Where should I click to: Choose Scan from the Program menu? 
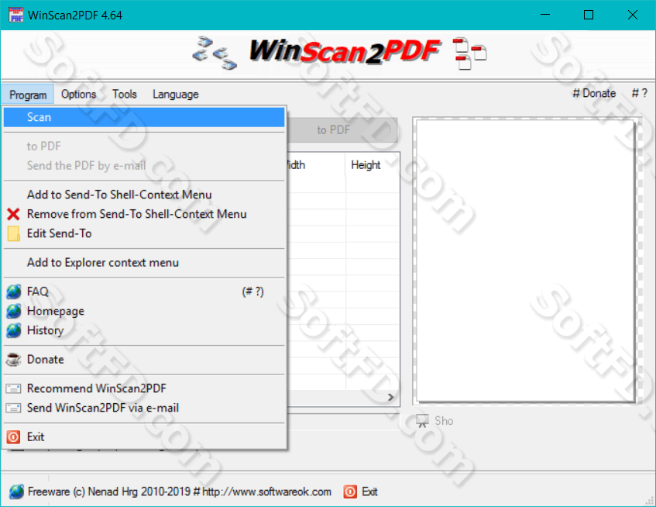tap(144, 117)
